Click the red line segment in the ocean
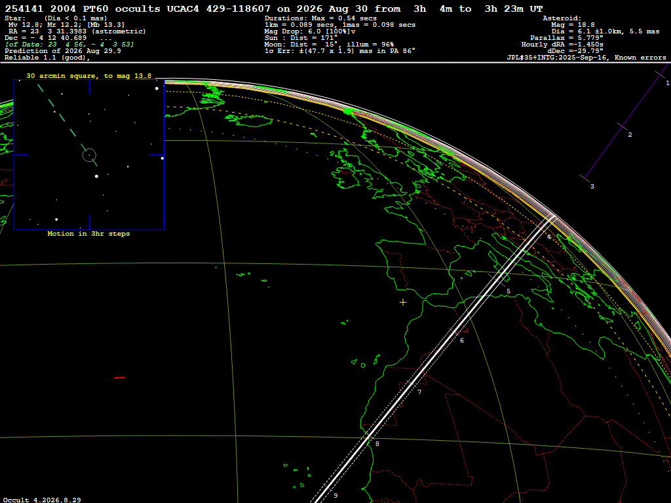The width and height of the screenshot is (671, 503). tap(119, 378)
